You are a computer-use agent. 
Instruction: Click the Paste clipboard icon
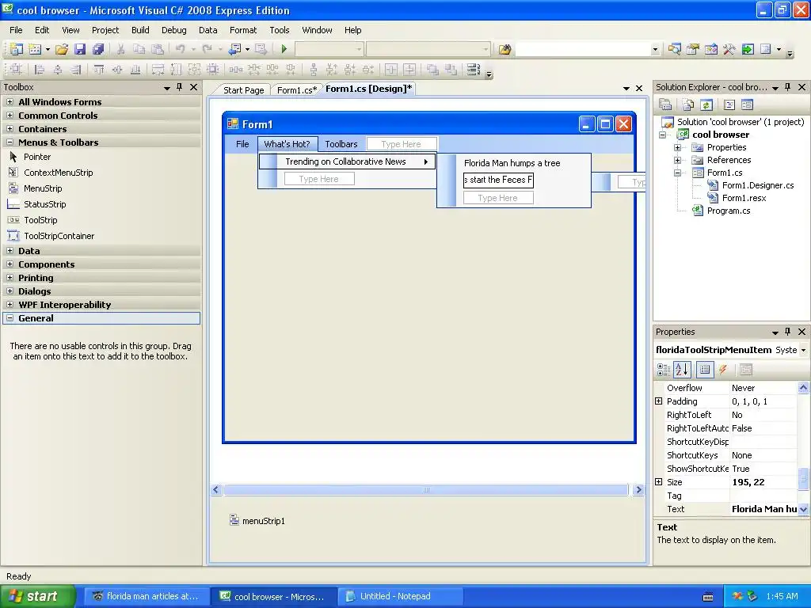158,49
